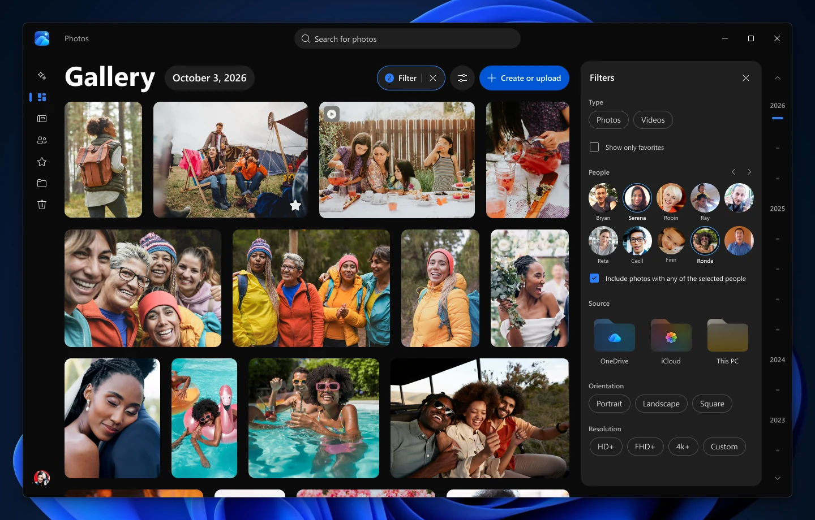Image resolution: width=815 pixels, height=520 pixels.
Task: Show previous people with left chevron
Action: pos(733,172)
